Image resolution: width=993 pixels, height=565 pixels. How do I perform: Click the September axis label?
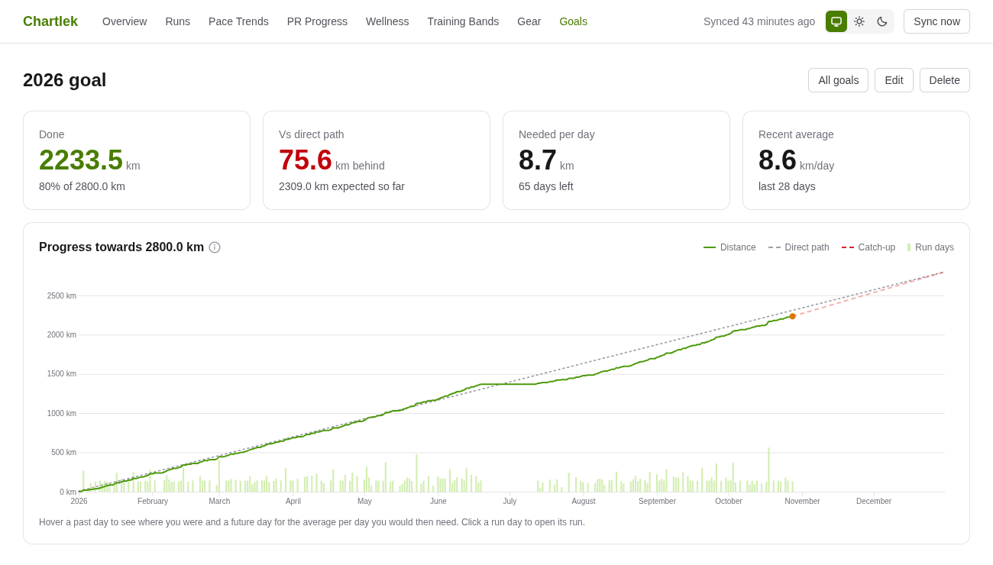(657, 502)
